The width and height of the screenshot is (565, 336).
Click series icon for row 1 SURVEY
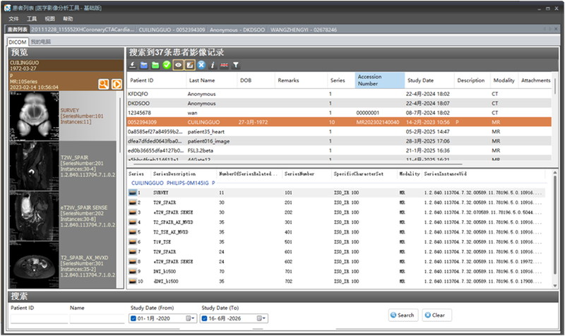pos(133,193)
